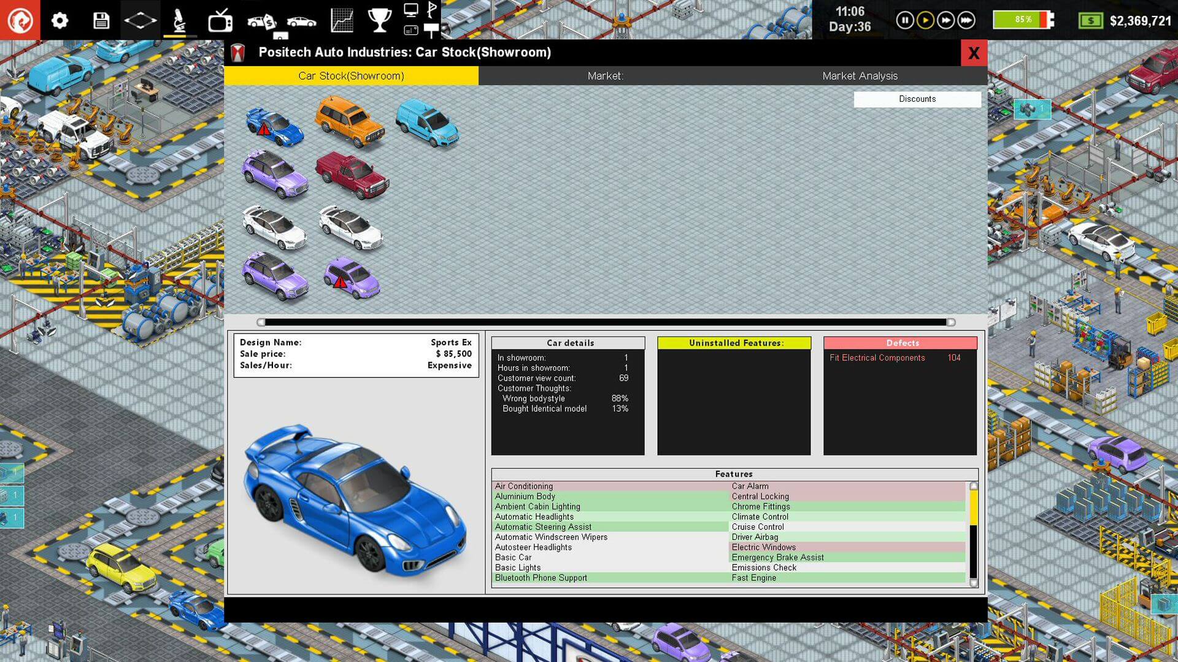1178x662 pixels.
Task: Click the small card icon below monitor
Action: click(411, 30)
